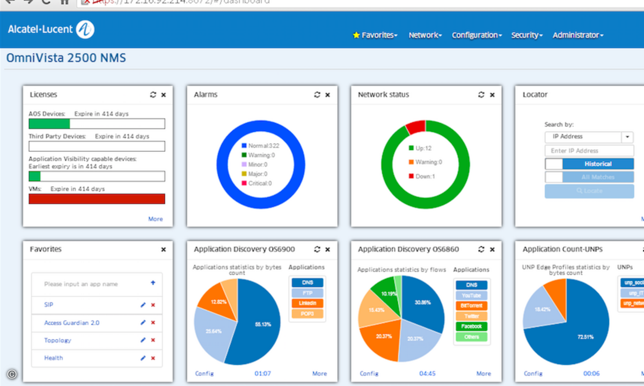
Task: Open the Search by IP Address dropdown
Action: pyautogui.click(x=589, y=137)
